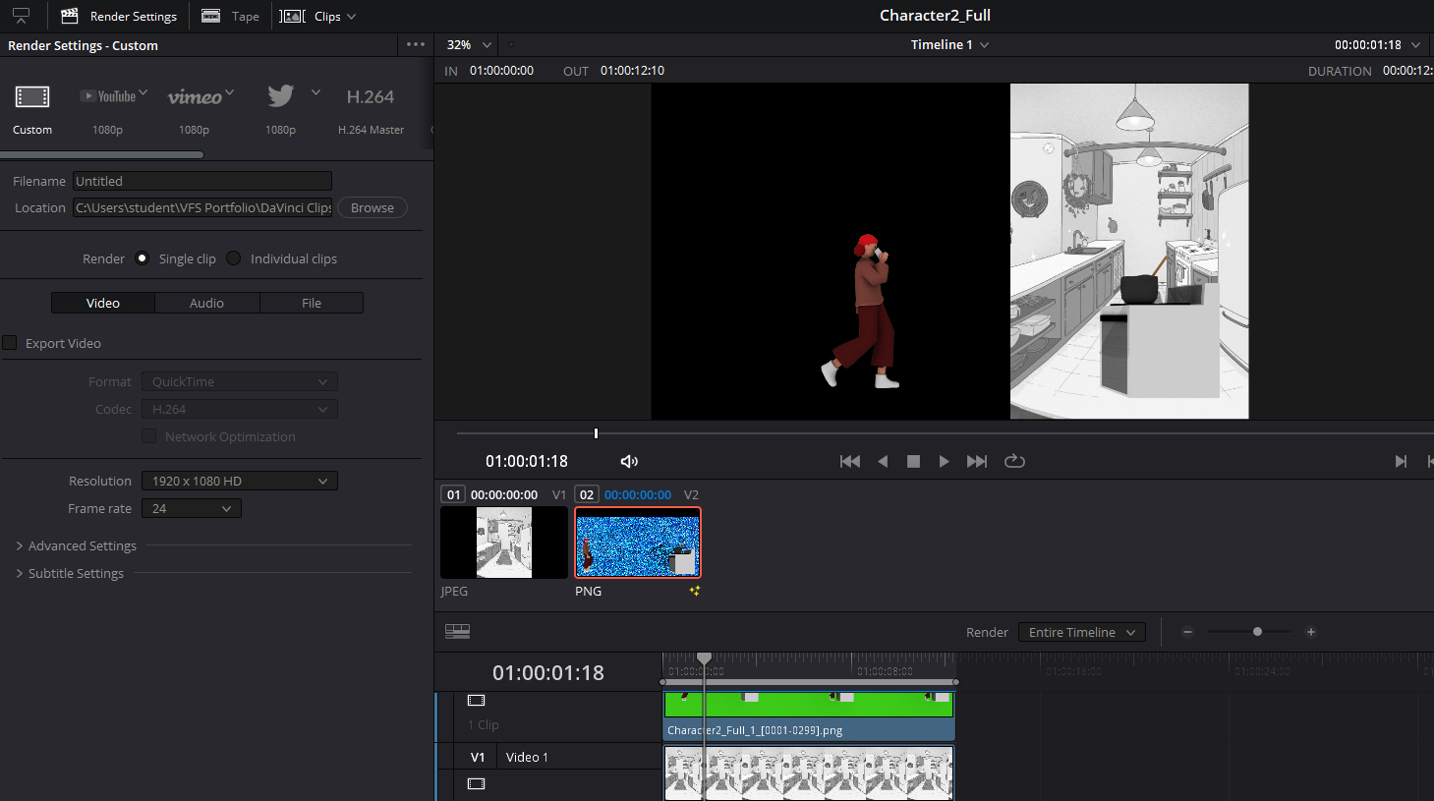
Task: Click the viewer scrubber playhead
Action: click(x=596, y=433)
